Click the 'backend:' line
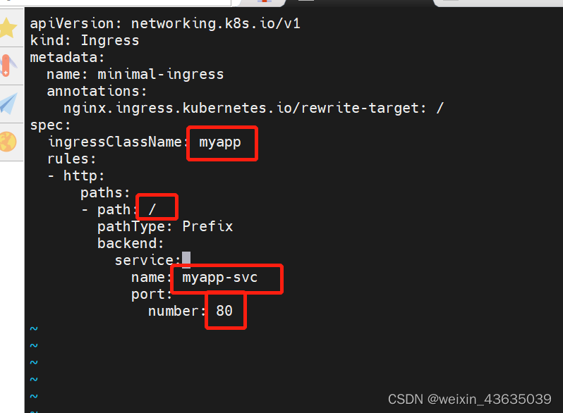Viewport: 563px width, 413px height. point(131,244)
